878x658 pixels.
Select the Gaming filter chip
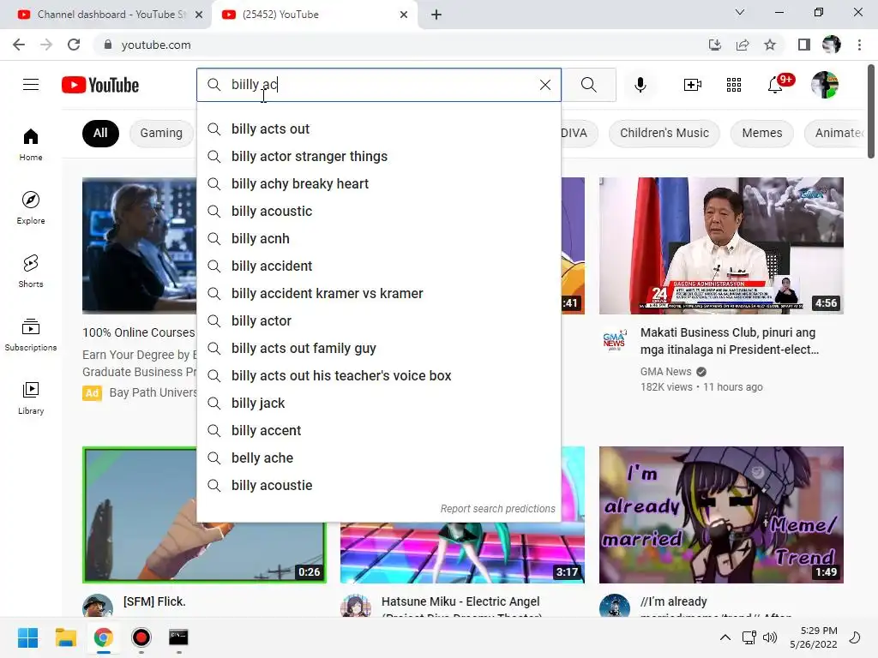[161, 133]
